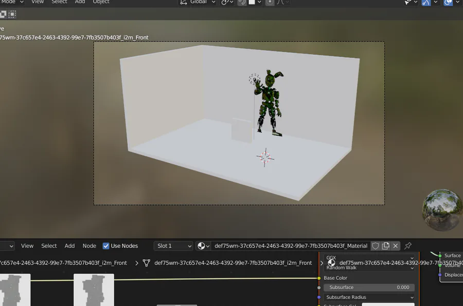Open the 3D viewport Select menu
This screenshot has height=306, width=463.
pos(59,2)
